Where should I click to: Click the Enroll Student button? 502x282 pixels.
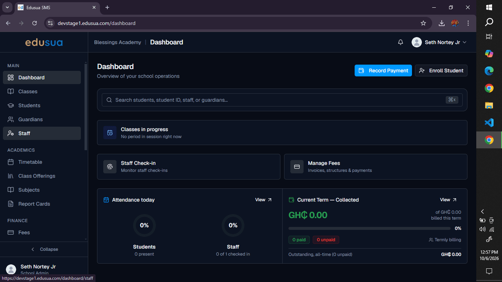click(x=441, y=70)
